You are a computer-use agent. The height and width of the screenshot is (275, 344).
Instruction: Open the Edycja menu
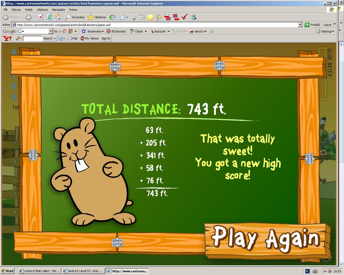tap(16, 10)
